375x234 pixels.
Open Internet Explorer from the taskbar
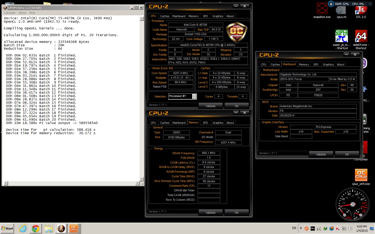[23, 229]
